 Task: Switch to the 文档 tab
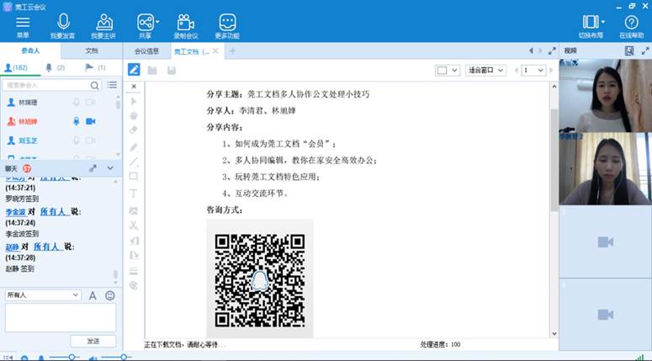[92, 51]
